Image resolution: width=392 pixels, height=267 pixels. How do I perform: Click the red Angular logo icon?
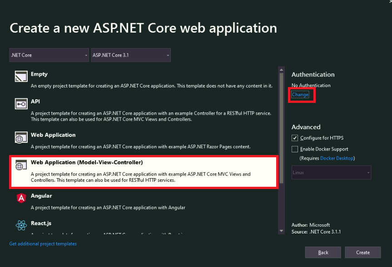[21, 198]
